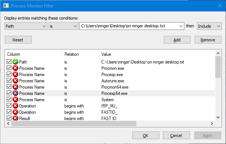Disable the Procexp64.exe filter checkbox
The image size is (226, 144).
point(9,93)
